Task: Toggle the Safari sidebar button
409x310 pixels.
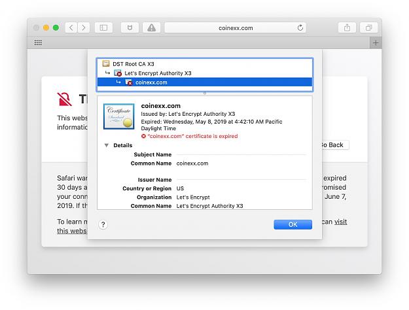Action: pyautogui.click(x=103, y=27)
